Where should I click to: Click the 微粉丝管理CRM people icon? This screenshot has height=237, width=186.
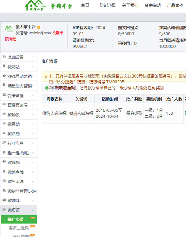(x=4, y=190)
